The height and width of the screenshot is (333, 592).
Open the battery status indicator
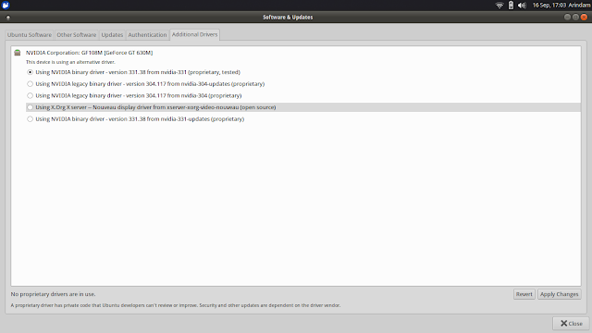coord(511,6)
